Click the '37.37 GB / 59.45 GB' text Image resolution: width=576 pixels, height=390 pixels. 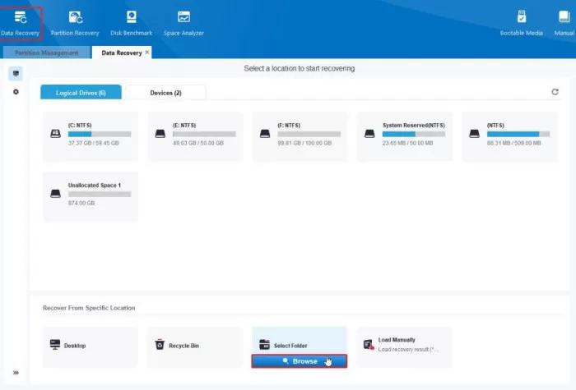tap(93, 143)
